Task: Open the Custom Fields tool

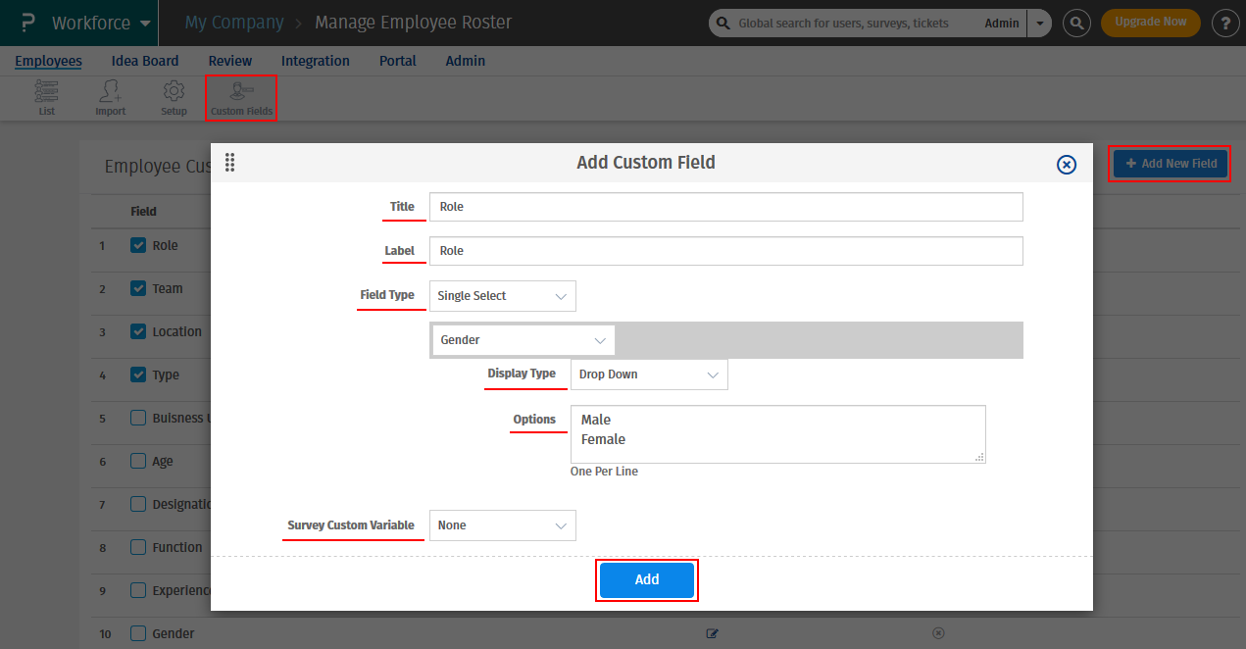Action: coord(240,96)
